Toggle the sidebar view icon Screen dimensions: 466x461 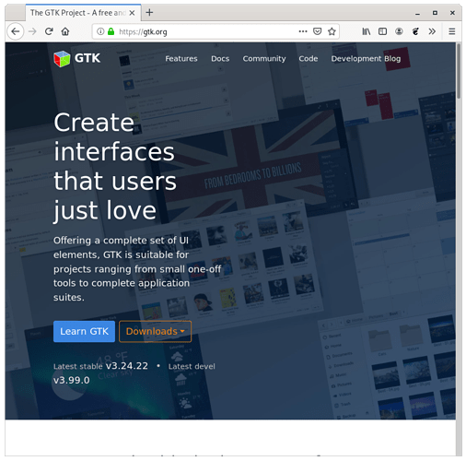[x=382, y=31]
